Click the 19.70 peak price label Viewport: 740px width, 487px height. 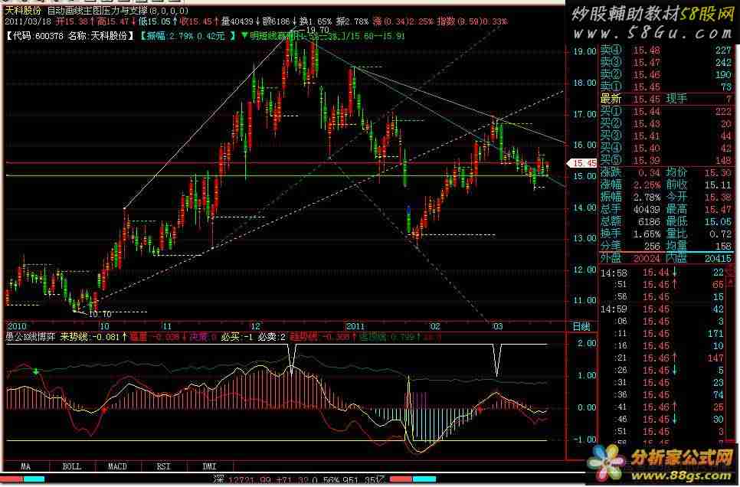316,30
